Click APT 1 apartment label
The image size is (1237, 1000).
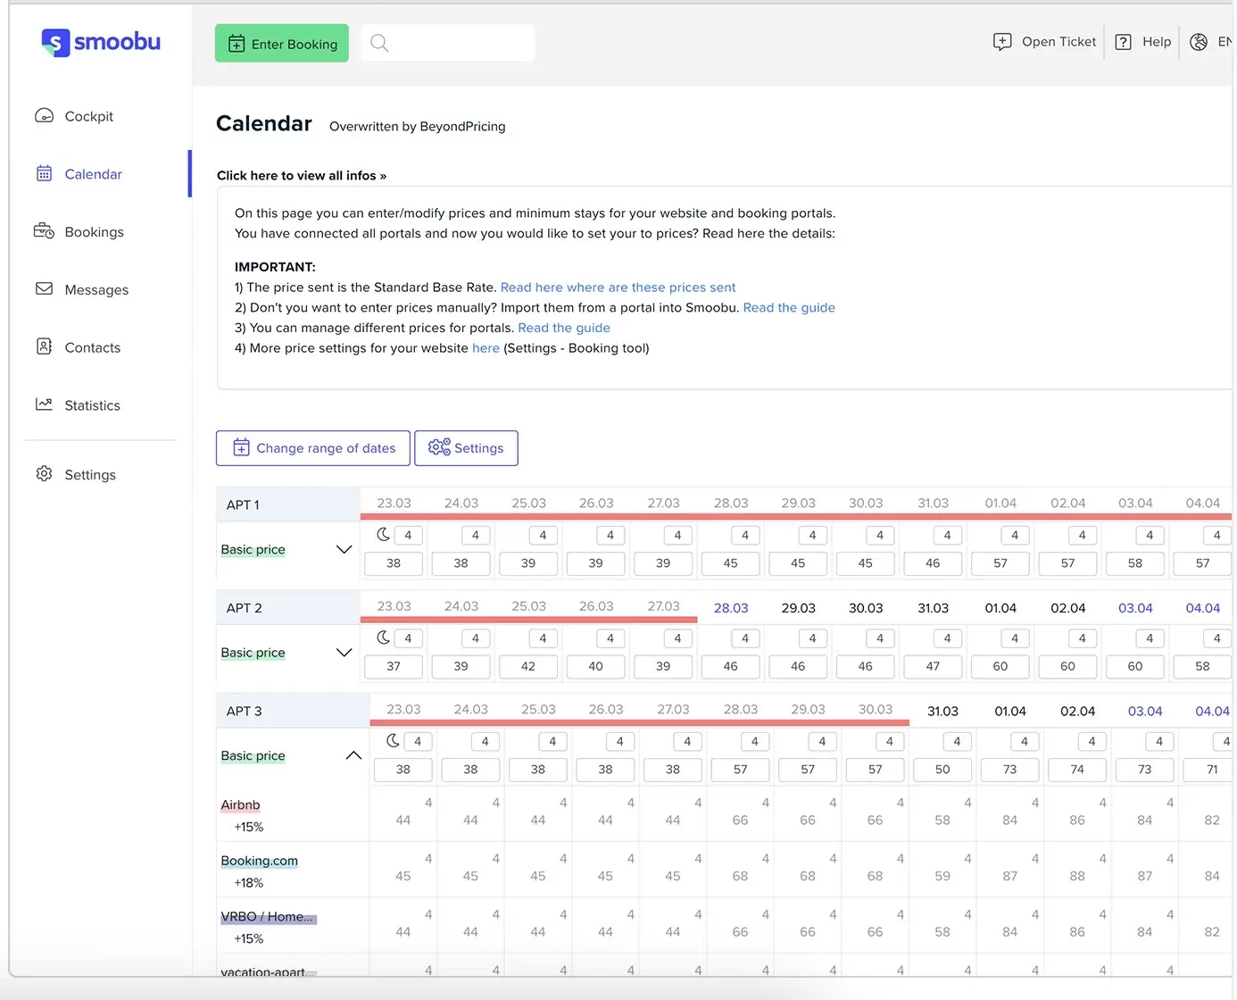(243, 505)
